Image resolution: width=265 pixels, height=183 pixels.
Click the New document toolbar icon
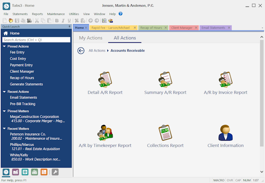[x=5, y=21]
